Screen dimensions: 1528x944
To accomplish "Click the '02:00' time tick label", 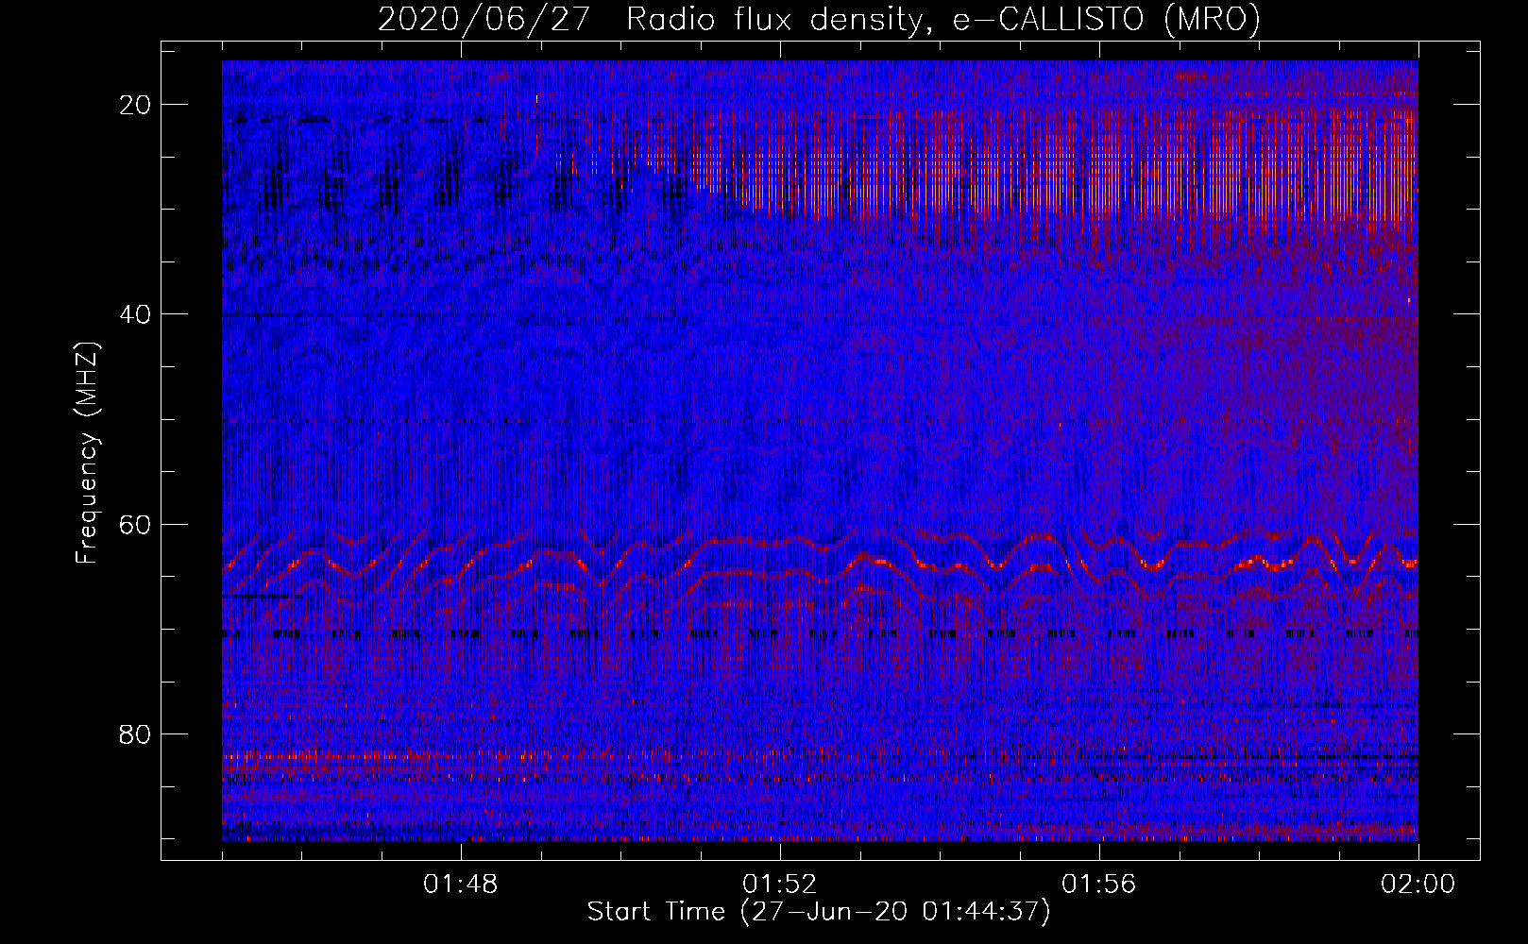I will click(x=1418, y=885).
